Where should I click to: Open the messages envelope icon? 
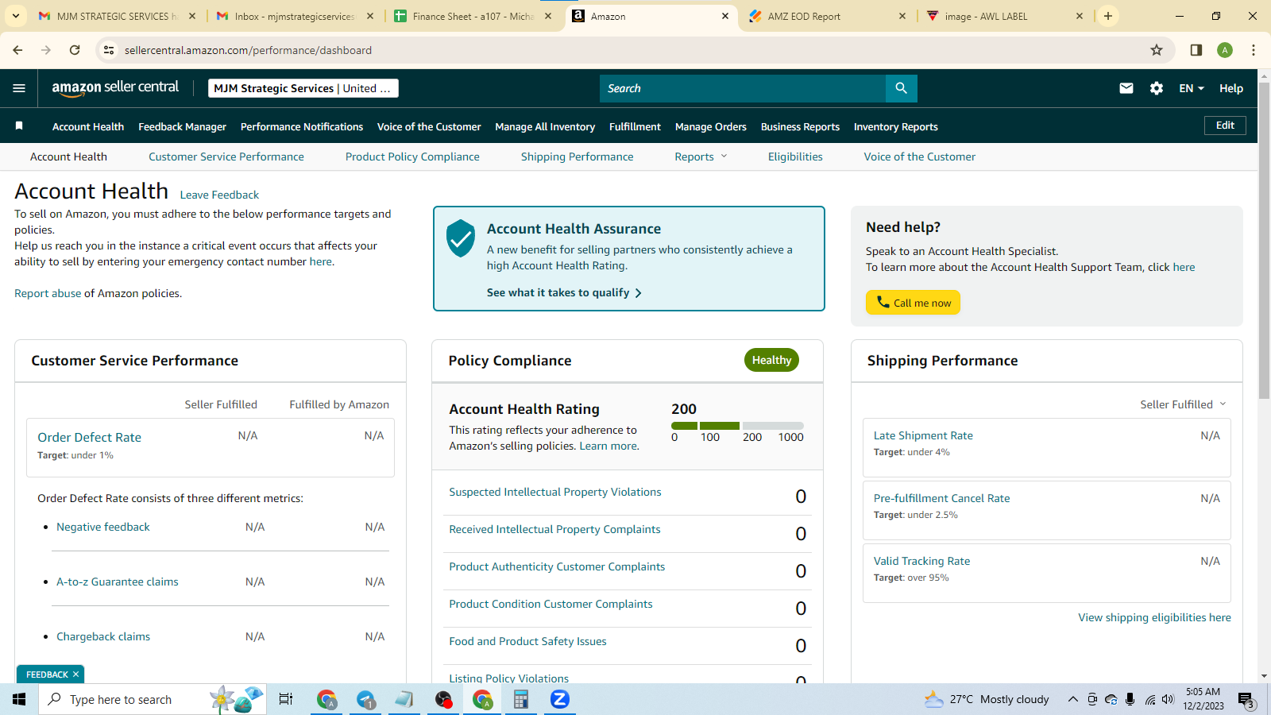1126,88
